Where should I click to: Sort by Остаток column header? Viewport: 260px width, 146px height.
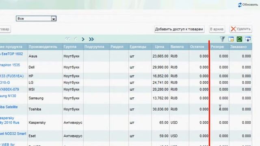click(197, 47)
